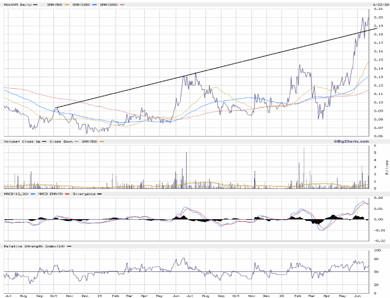The image size is (390, 298).
Task: Click the red SMA(200) legend swatch
Action: [123, 4]
